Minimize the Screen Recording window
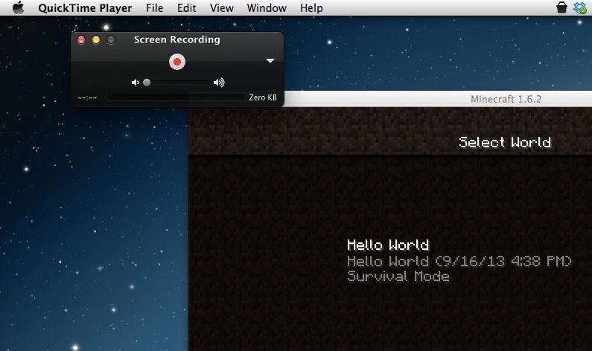This screenshot has width=592, height=351. [x=96, y=39]
